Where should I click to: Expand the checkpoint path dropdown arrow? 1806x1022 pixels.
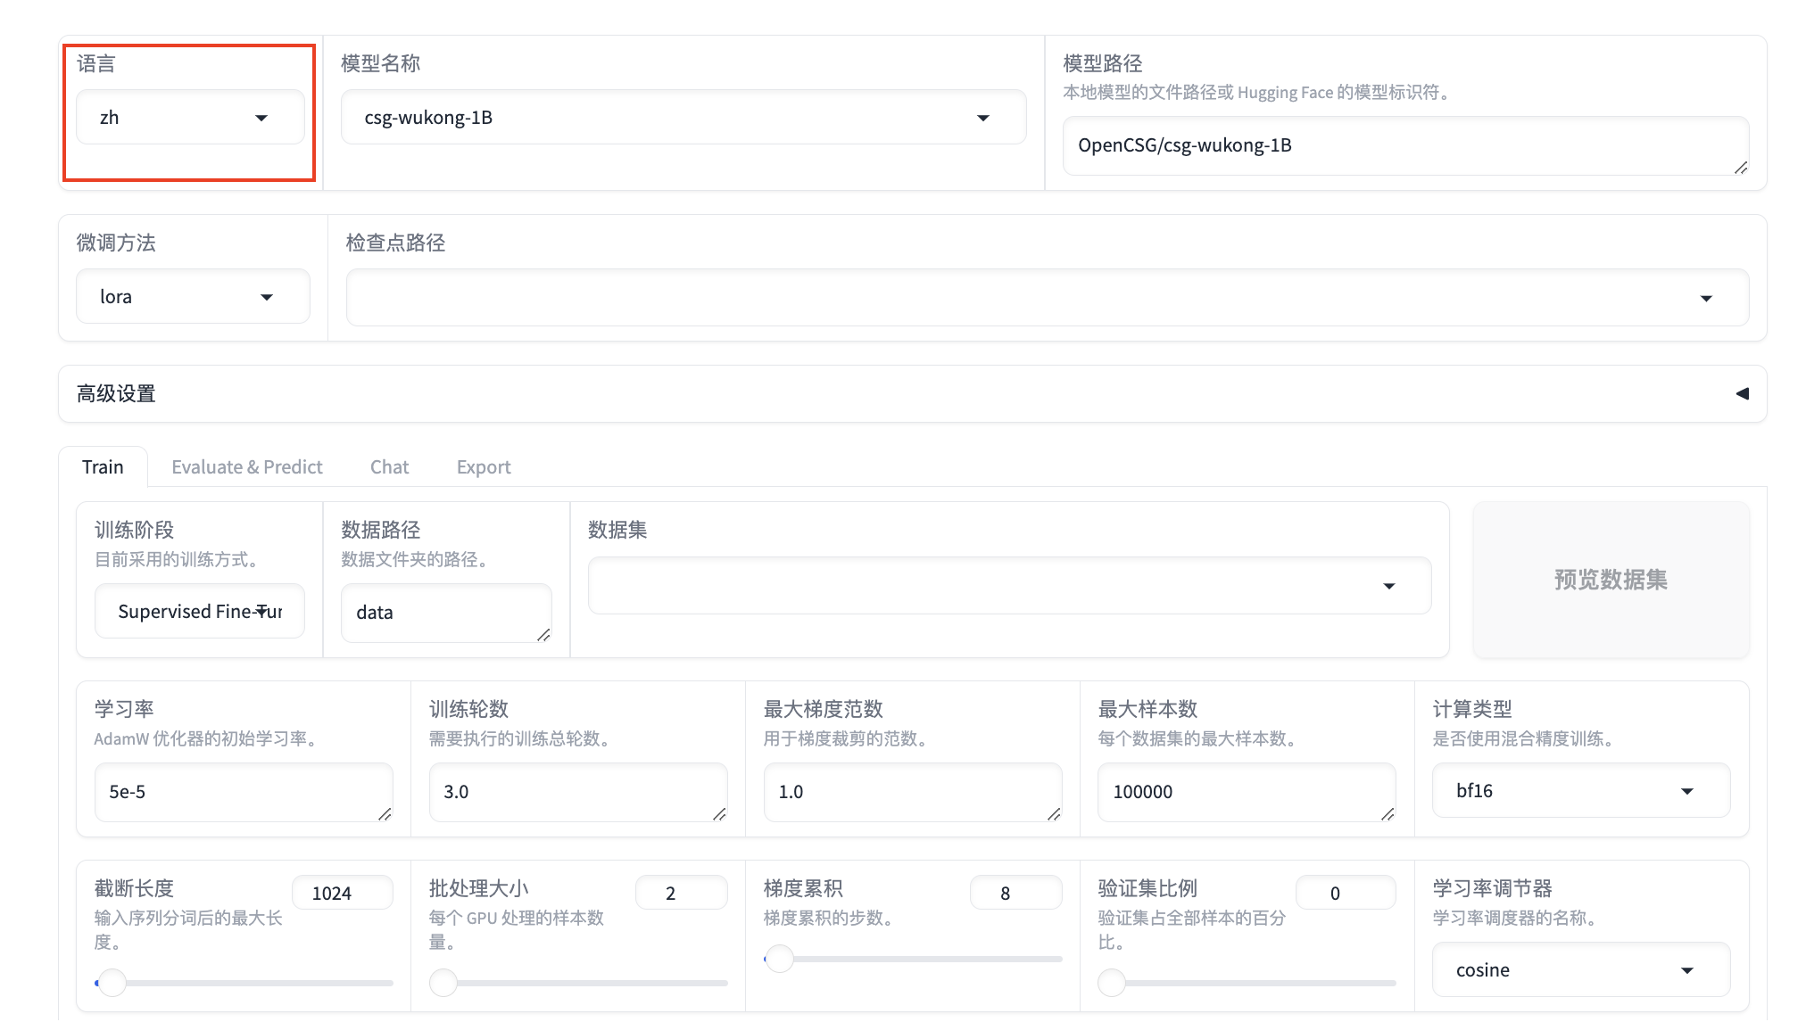(x=1705, y=298)
